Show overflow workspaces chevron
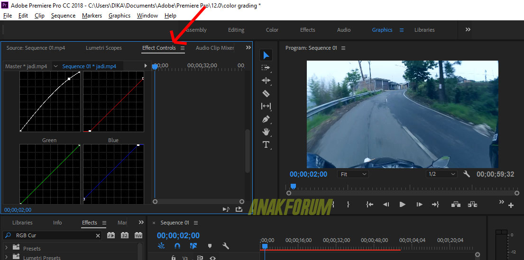This screenshot has width=524, height=260. tap(468, 30)
